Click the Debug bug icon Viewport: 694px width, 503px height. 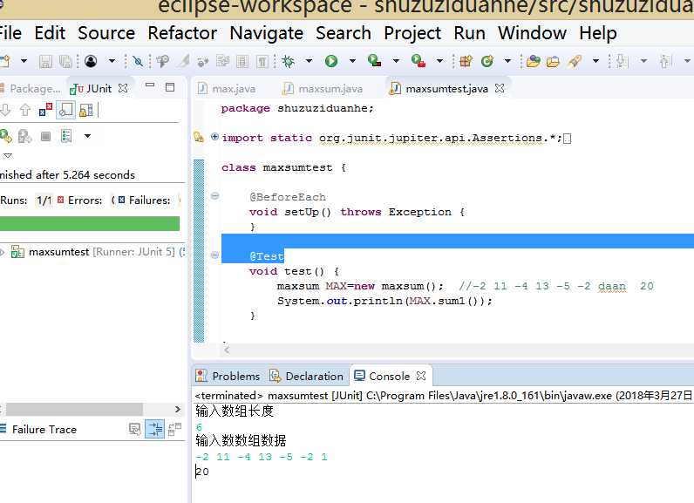(x=289, y=61)
